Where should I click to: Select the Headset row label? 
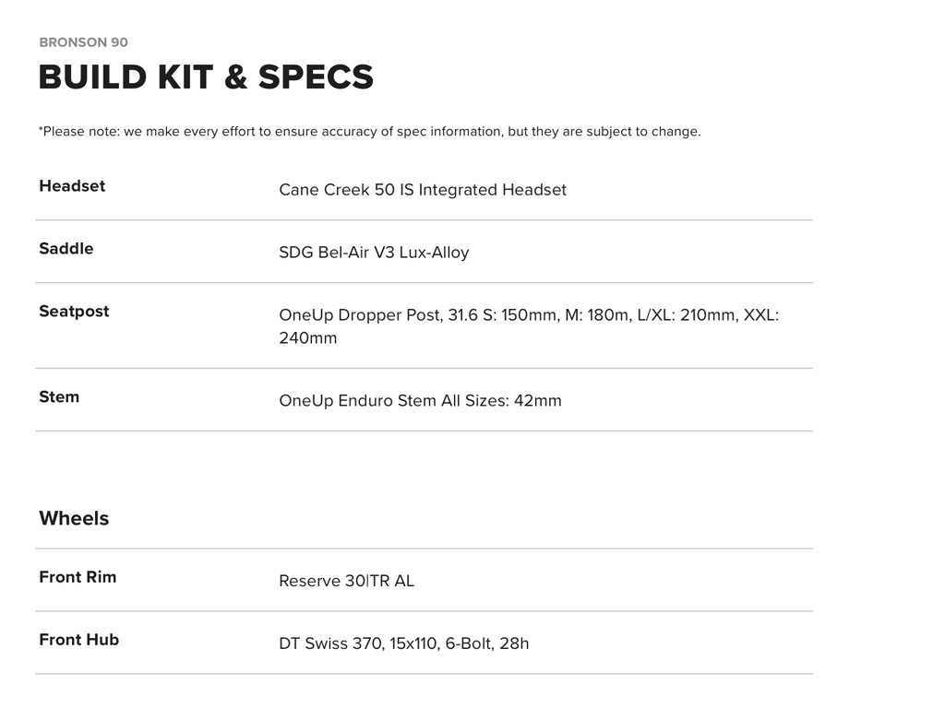[72, 186]
